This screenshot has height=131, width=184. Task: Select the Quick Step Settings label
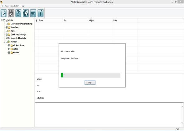18,35
